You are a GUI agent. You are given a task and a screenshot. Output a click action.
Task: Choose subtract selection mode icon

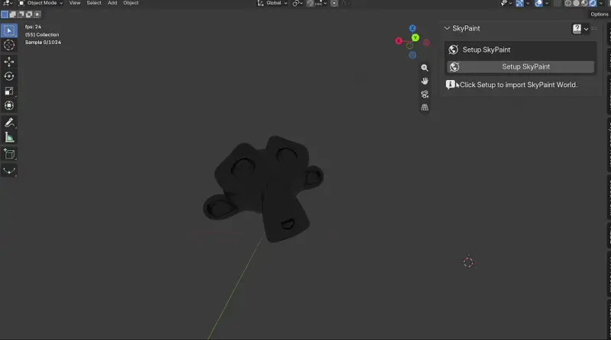[21, 14]
